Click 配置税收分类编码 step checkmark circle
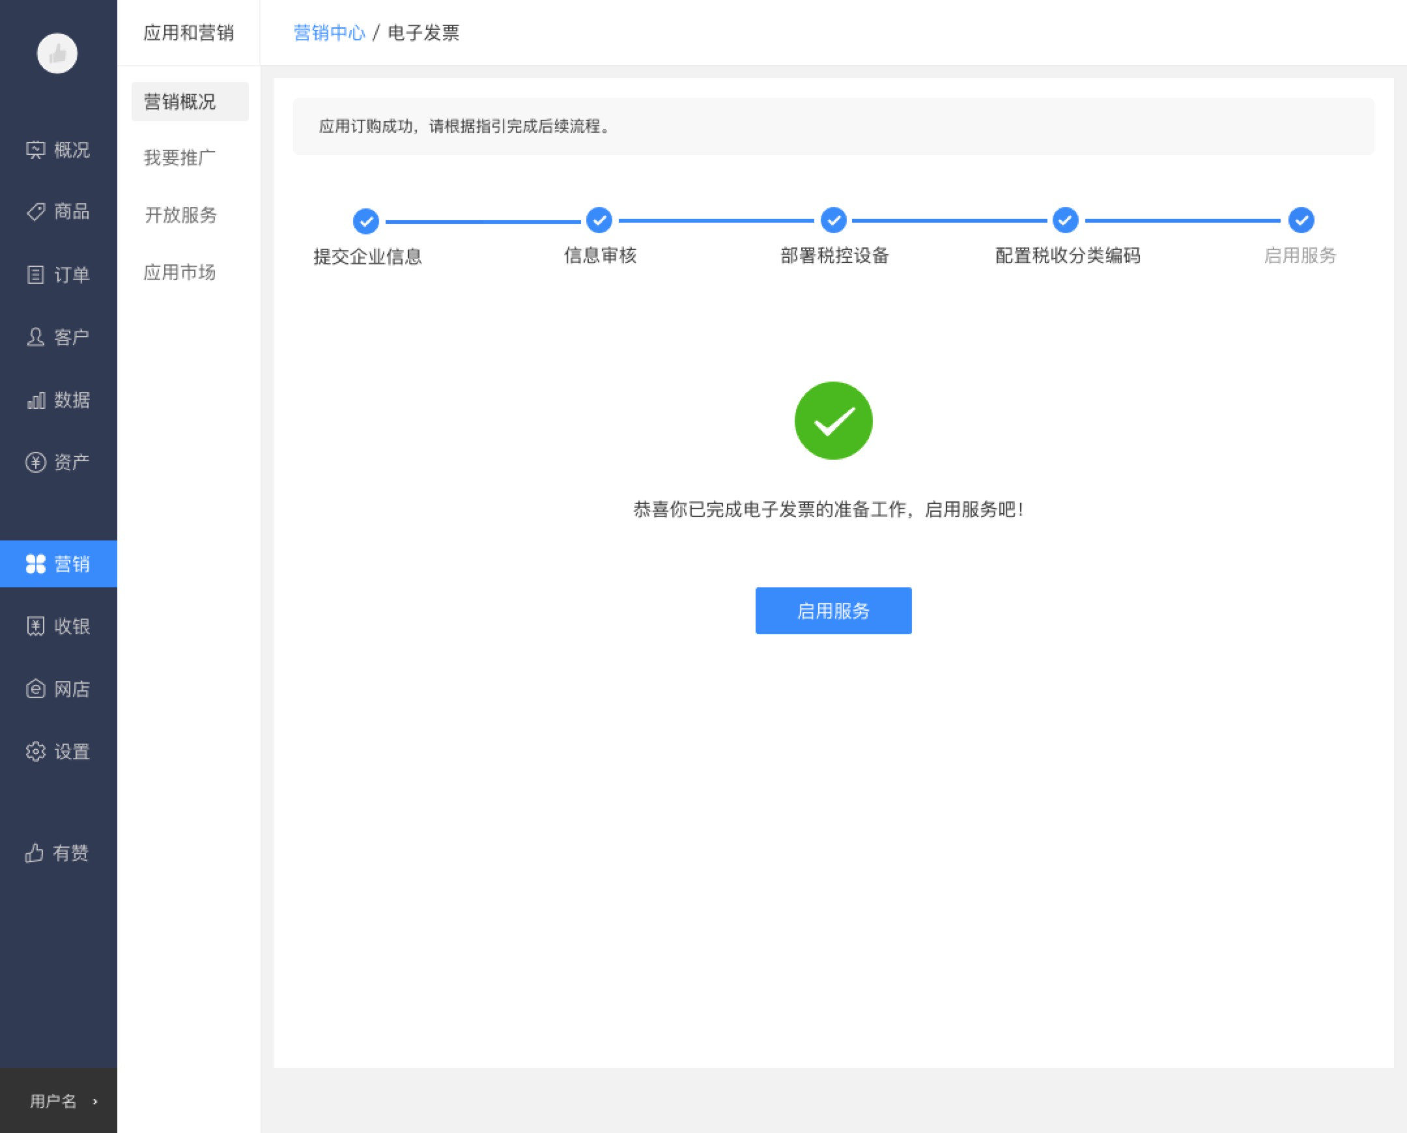The width and height of the screenshot is (1407, 1133). click(1065, 220)
